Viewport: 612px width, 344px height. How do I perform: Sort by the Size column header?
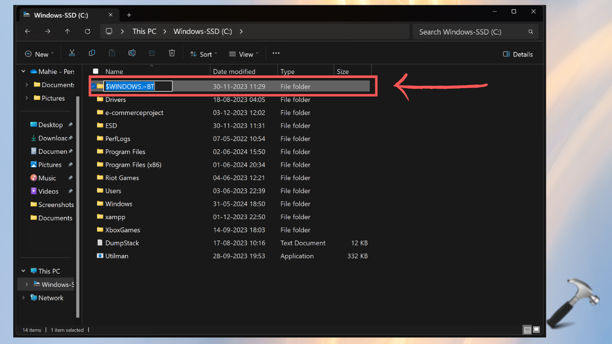tap(343, 71)
